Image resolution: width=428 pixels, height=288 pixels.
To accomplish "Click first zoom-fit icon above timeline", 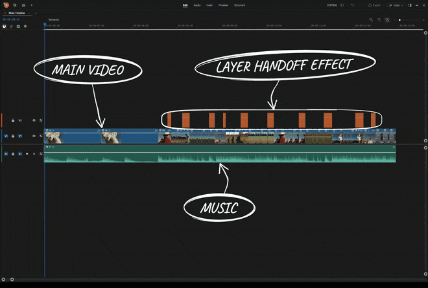I will pos(371,20).
